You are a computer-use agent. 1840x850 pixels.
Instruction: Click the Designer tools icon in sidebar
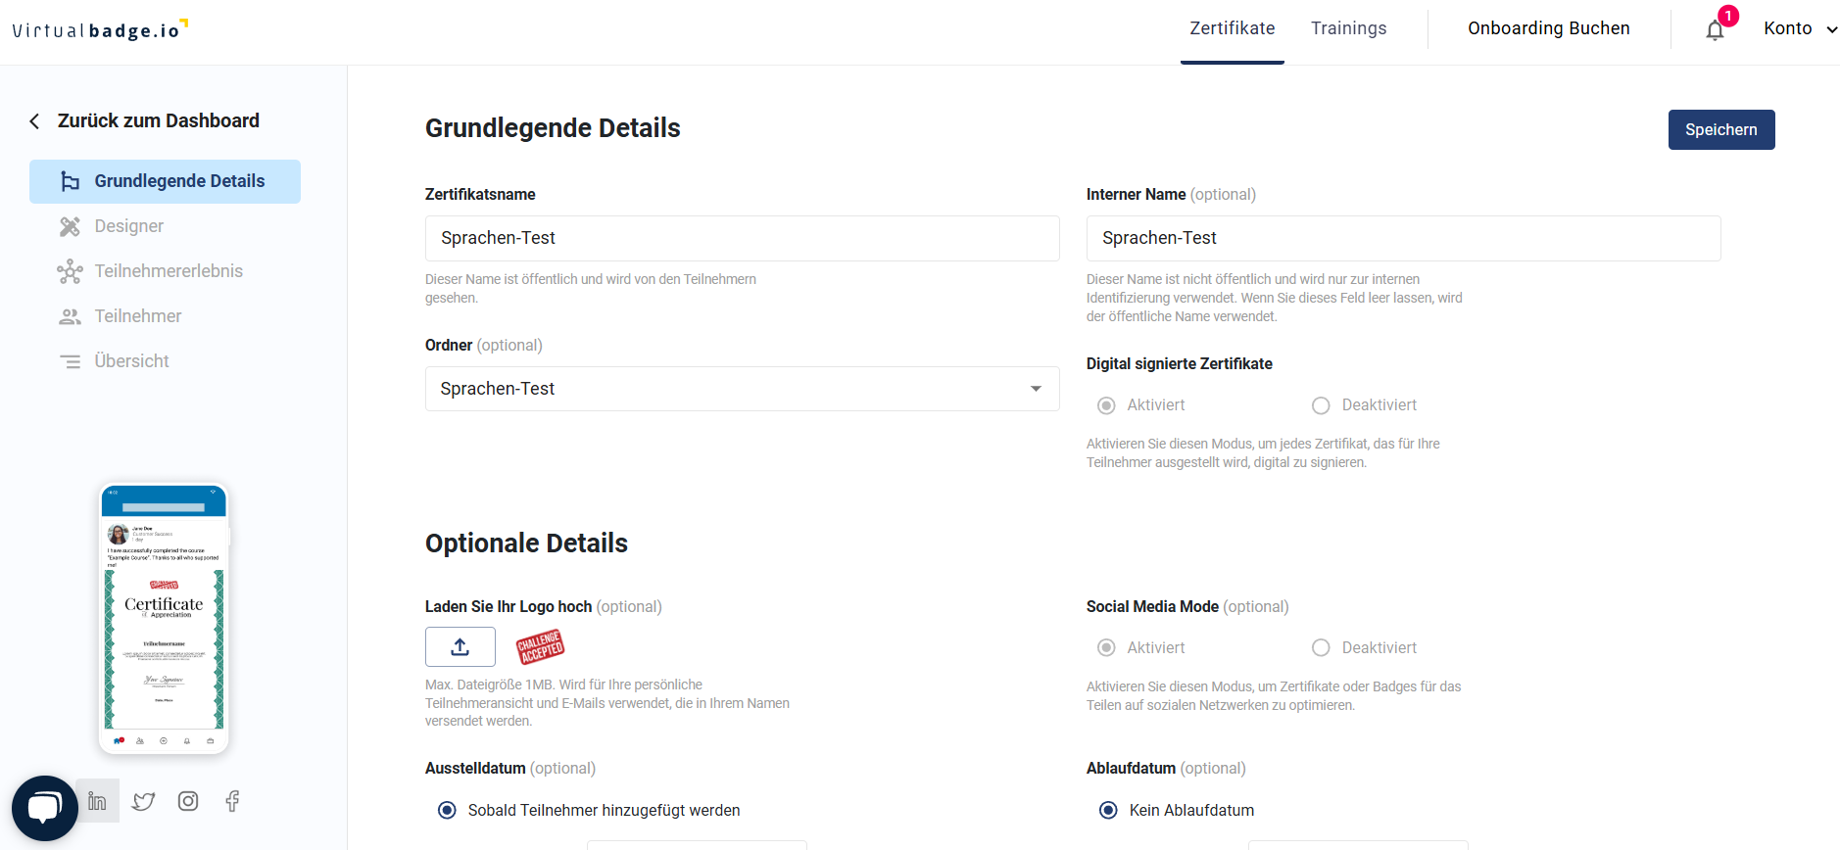[x=70, y=226]
